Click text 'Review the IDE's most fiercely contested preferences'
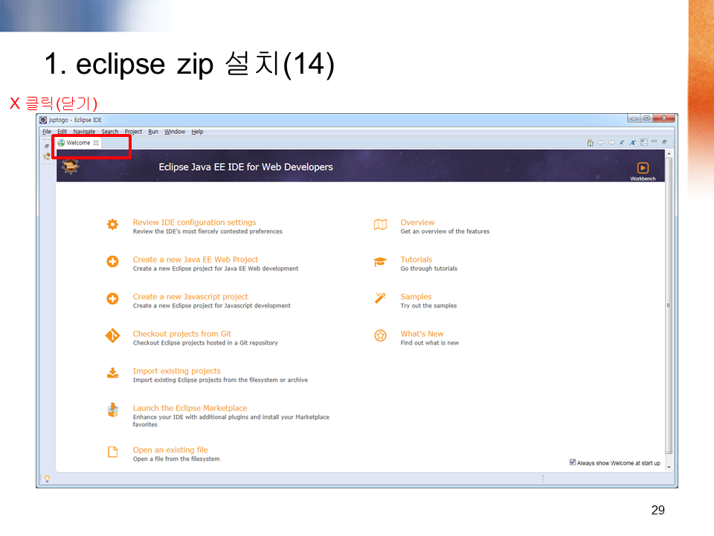714x536 pixels. click(208, 232)
